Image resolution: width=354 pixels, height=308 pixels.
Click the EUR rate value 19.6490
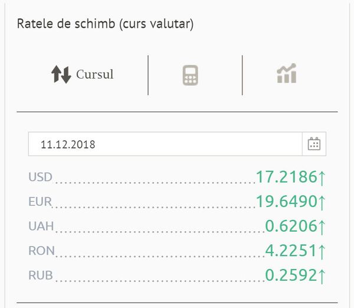(287, 201)
